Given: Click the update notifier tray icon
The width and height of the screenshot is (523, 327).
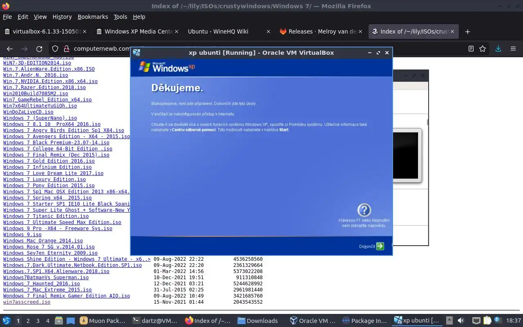Looking at the screenshot, I should click(x=498, y=321).
